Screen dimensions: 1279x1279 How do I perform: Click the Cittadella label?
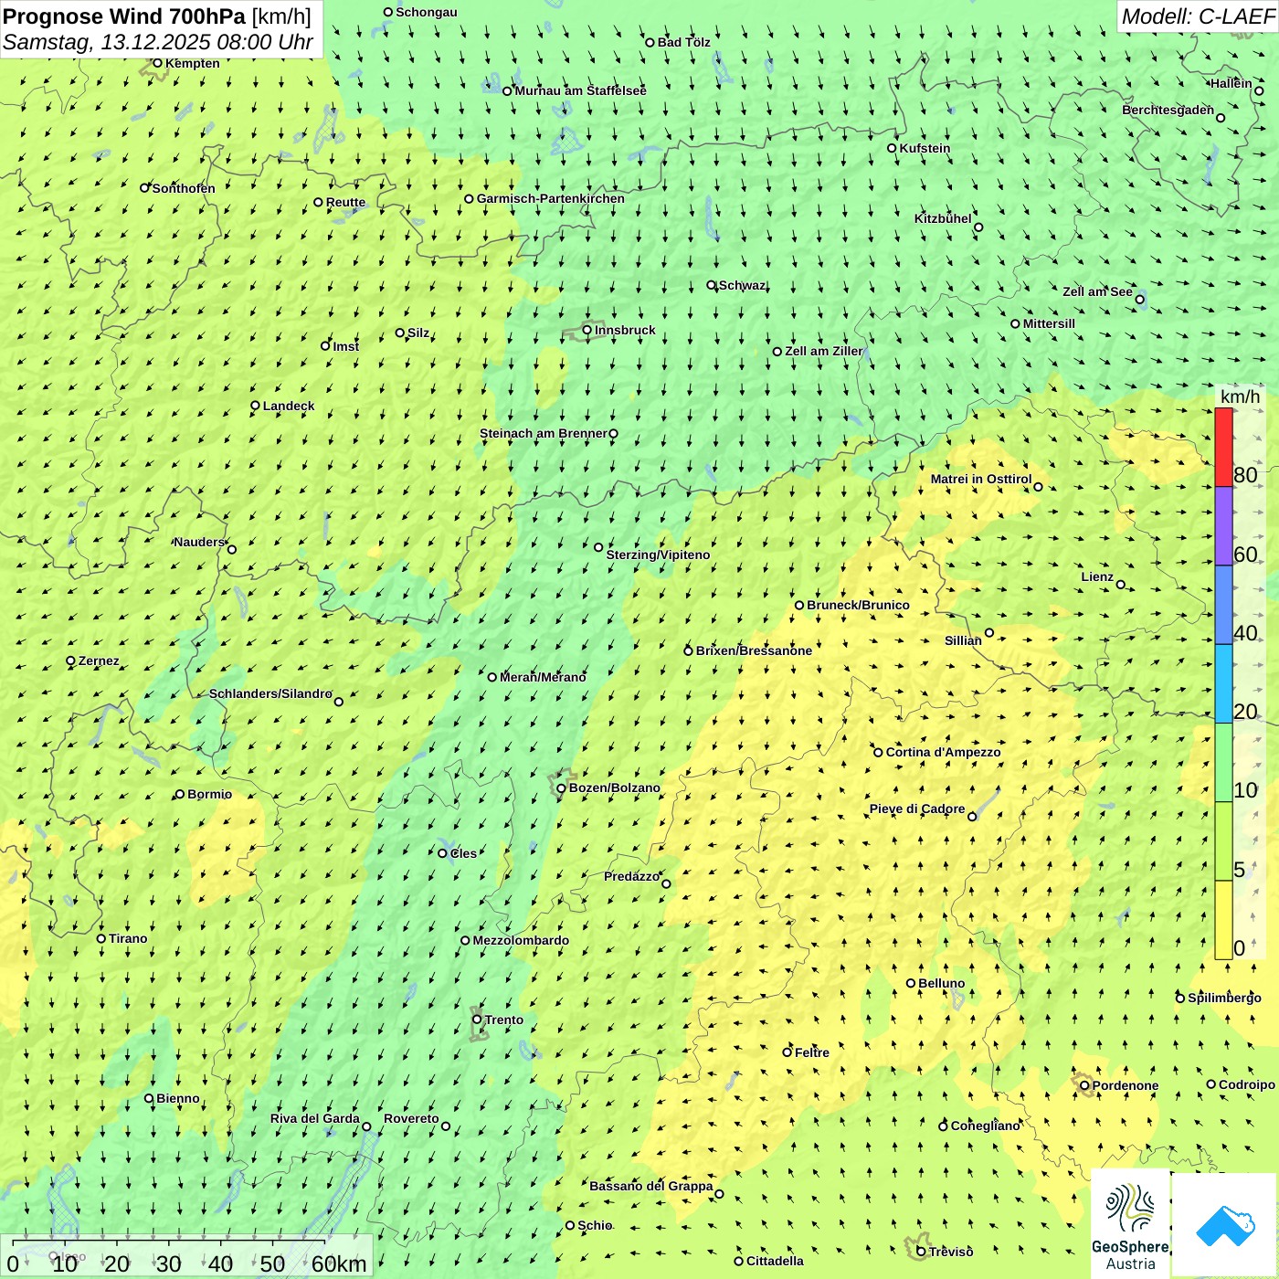tap(775, 1261)
